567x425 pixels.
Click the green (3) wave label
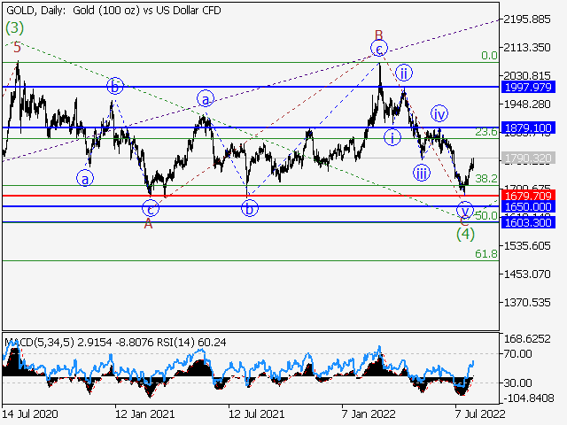pos(14,27)
